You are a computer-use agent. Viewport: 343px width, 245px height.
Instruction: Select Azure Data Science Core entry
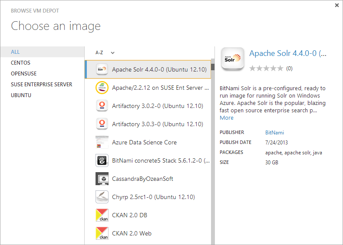coord(148,142)
